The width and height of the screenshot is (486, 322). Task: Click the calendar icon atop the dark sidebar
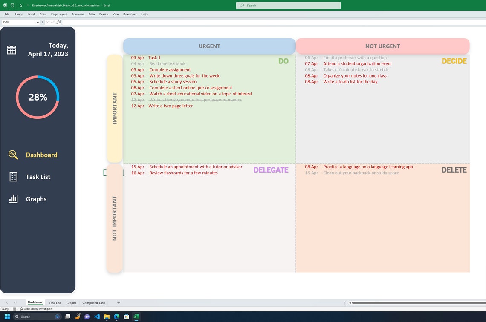click(x=12, y=49)
